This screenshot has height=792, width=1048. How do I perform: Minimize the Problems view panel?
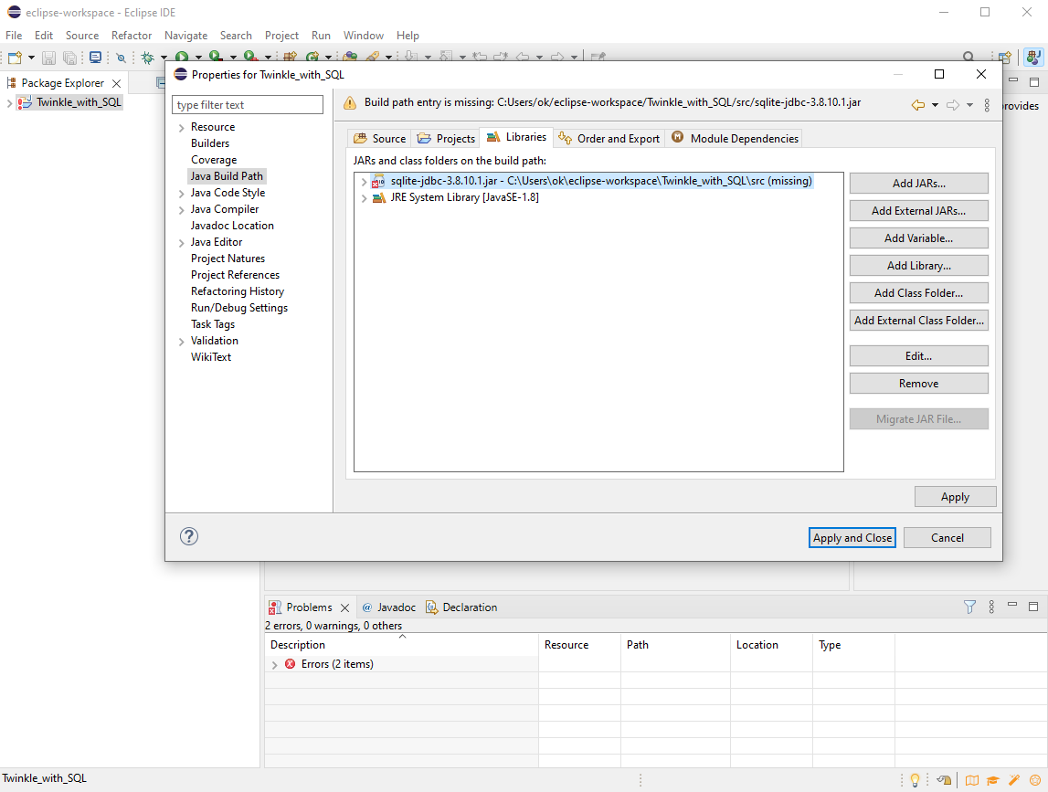[x=1012, y=606]
